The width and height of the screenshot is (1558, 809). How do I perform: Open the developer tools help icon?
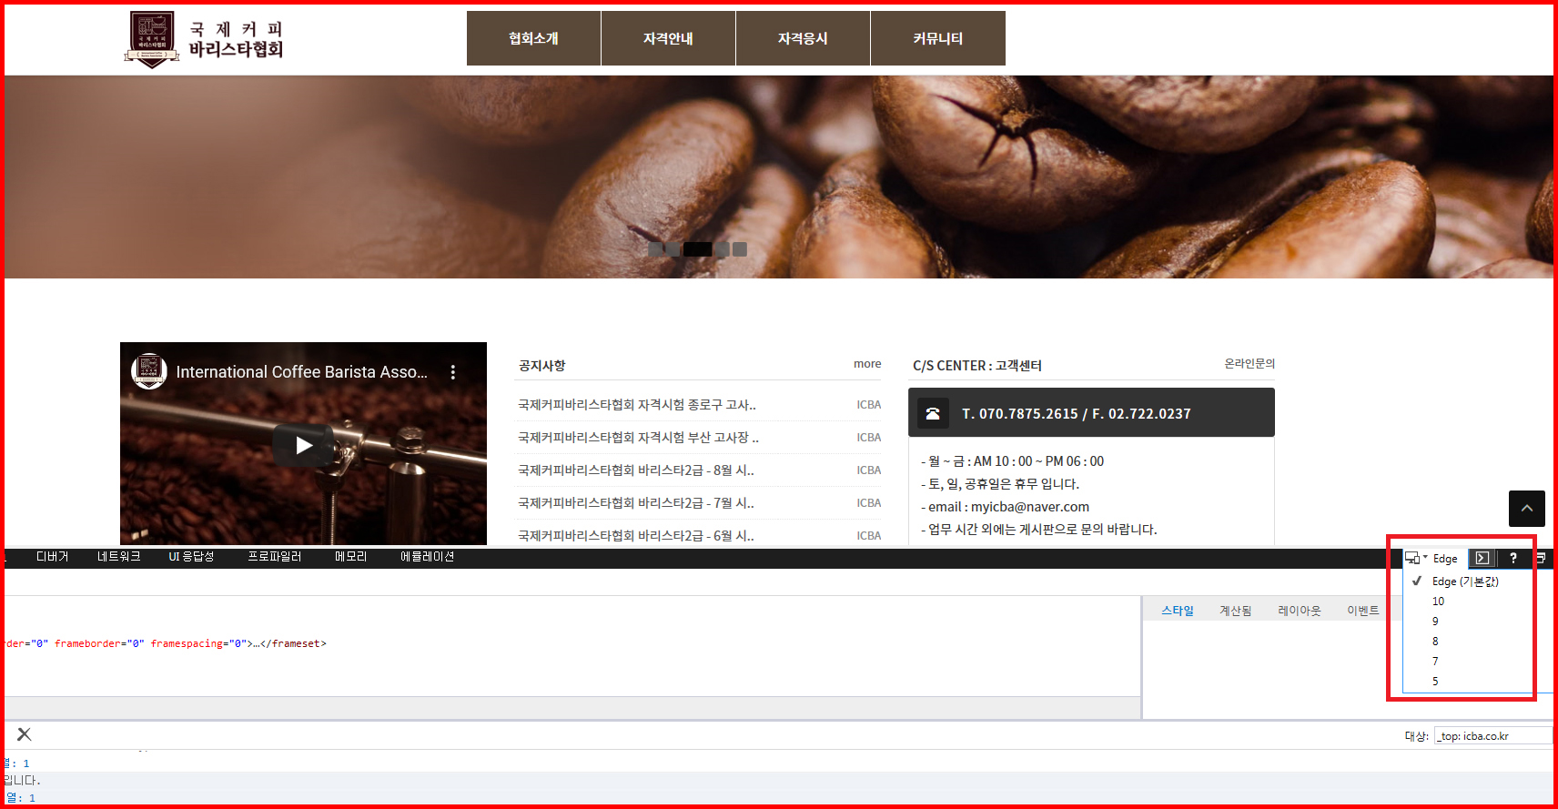(1512, 558)
